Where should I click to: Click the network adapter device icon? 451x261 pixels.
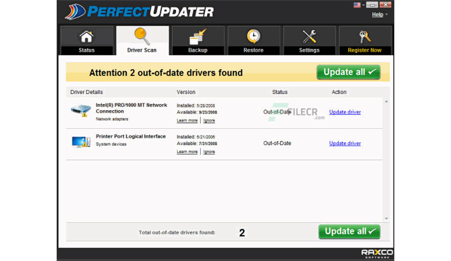pyautogui.click(x=81, y=111)
